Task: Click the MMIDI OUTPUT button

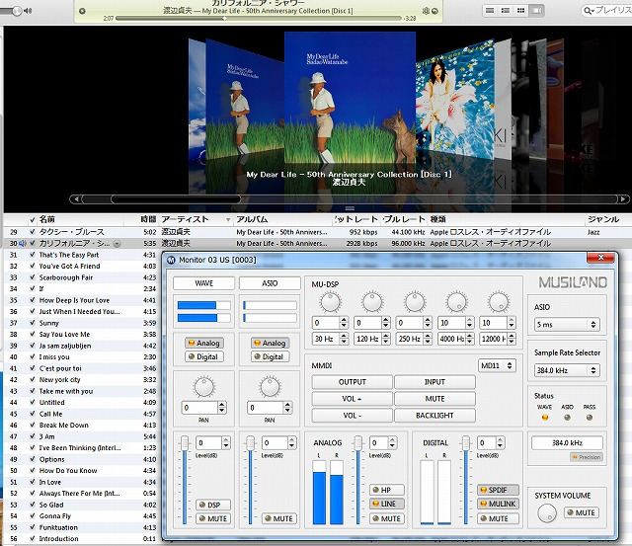Action: (x=352, y=382)
